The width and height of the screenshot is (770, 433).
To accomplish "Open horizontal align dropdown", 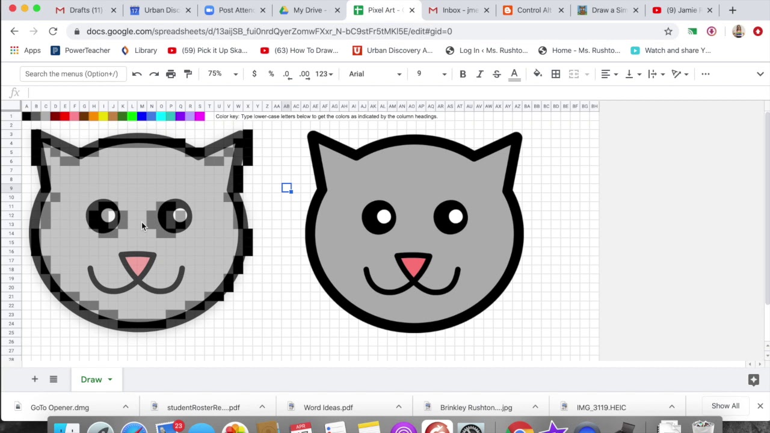I will click(609, 74).
